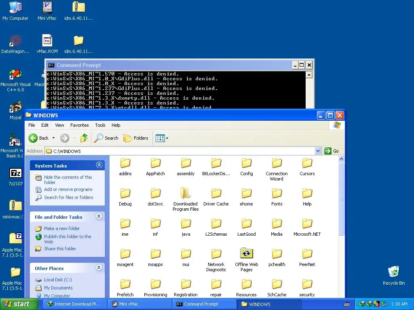
Task: Select the assembly folder
Action: pos(186,167)
